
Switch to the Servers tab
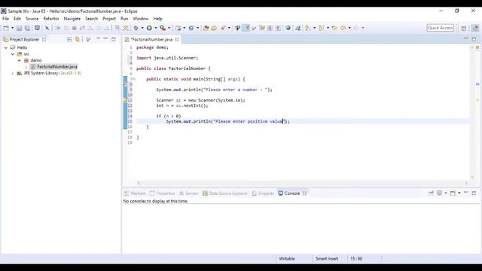point(189,193)
